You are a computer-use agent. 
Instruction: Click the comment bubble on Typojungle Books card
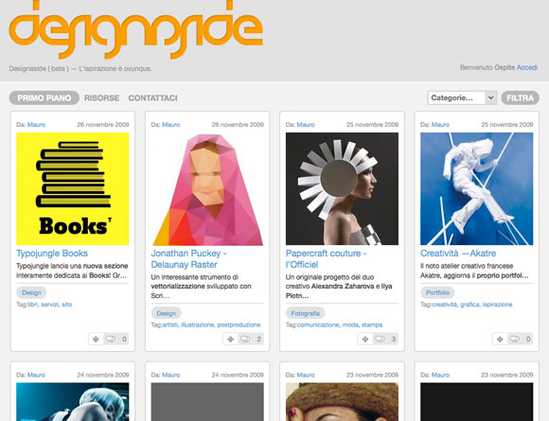pos(111,339)
